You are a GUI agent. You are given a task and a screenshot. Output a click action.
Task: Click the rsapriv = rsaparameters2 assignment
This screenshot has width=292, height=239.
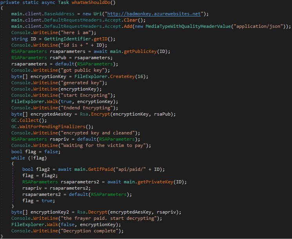coord(56,188)
